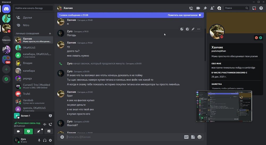This screenshot has width=266, height=145.
Task: Open the DM with pepega
Action: 34,78
